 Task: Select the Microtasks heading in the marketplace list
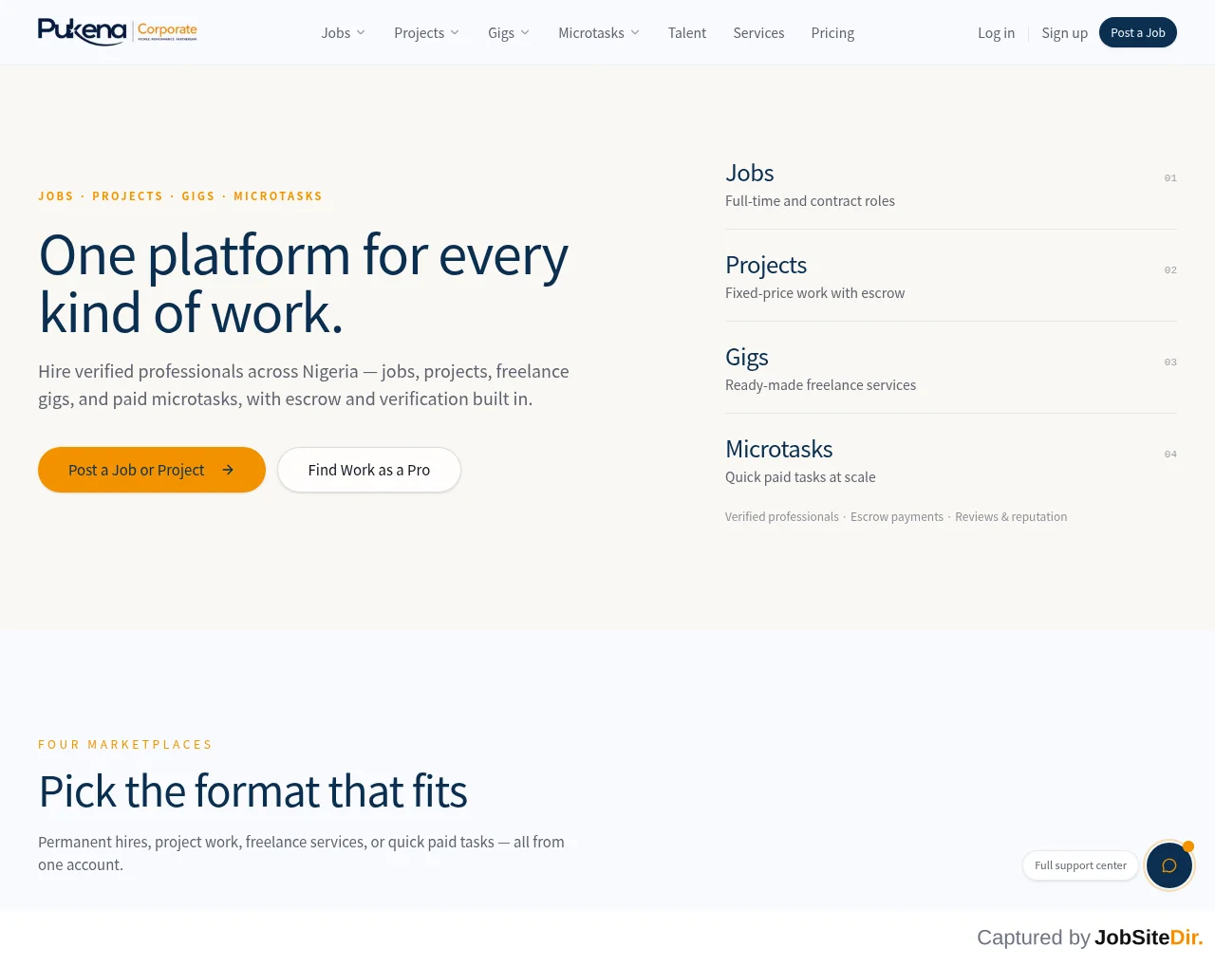[779, 449]
